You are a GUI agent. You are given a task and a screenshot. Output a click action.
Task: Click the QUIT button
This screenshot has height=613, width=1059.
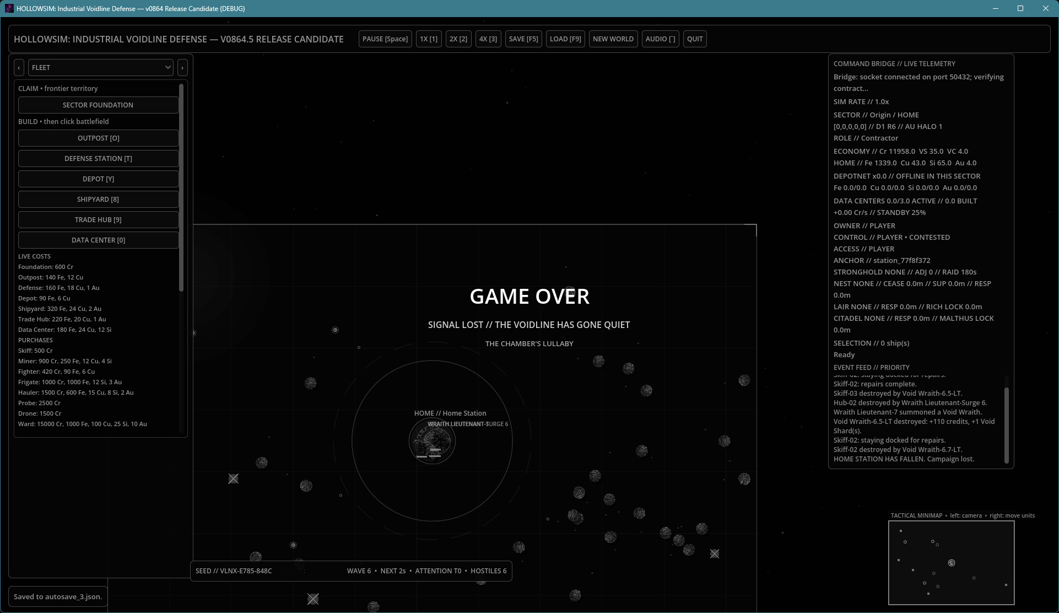695,39
